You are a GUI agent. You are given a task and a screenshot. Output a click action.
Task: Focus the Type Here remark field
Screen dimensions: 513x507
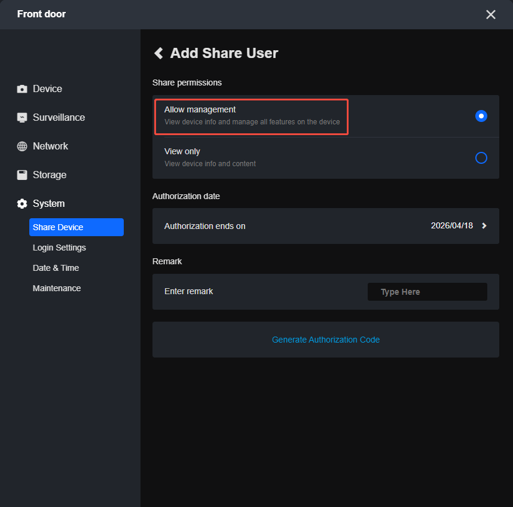click(427, 292)
